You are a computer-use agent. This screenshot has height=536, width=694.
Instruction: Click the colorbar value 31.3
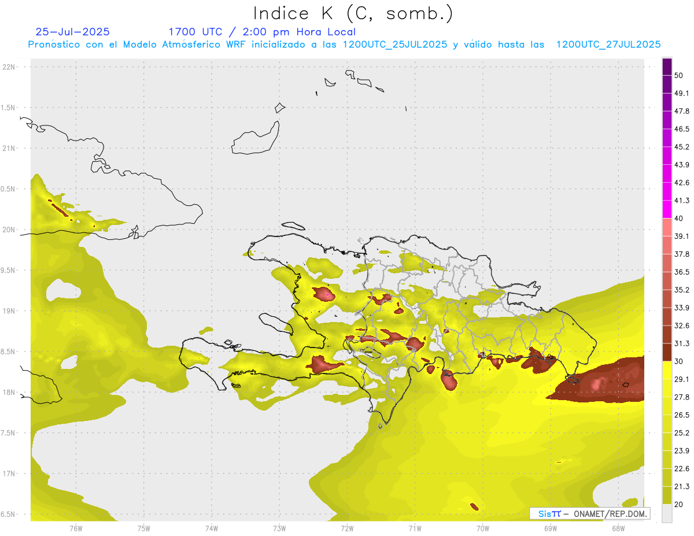(682, 343)
